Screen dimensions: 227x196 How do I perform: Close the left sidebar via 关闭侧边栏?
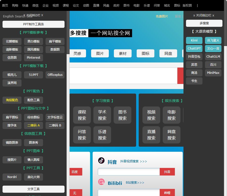click(x=33, y=15)
